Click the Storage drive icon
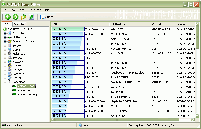 click(x=10, y=58)
